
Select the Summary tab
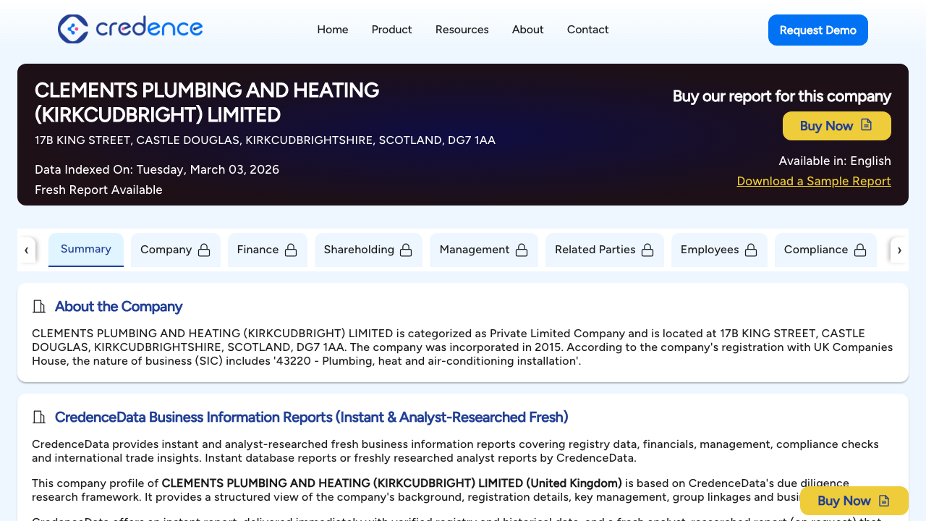coord(85,249)
